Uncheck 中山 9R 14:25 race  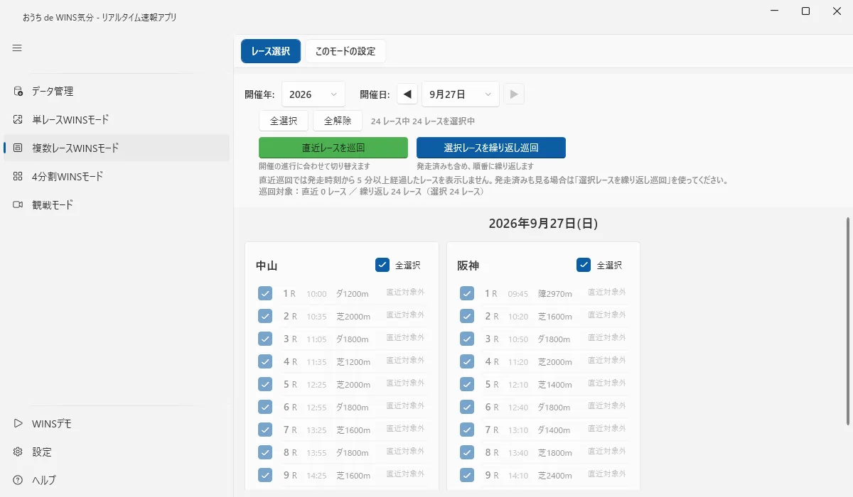tap(265, 475)
